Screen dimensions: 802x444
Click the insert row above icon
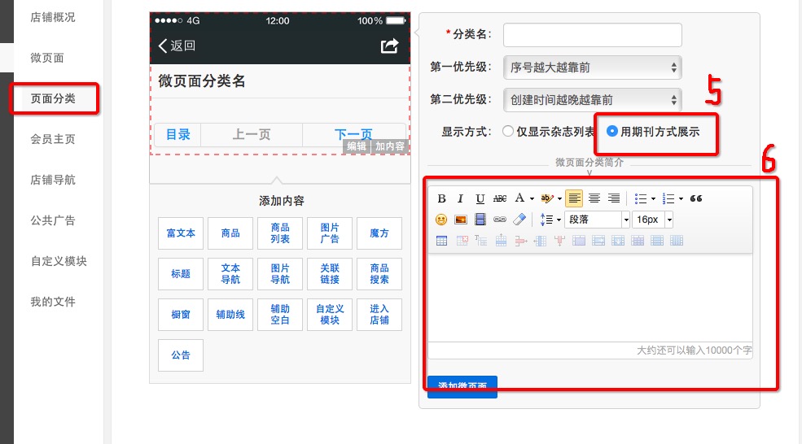pyautogui.click(x=501, y=241)
